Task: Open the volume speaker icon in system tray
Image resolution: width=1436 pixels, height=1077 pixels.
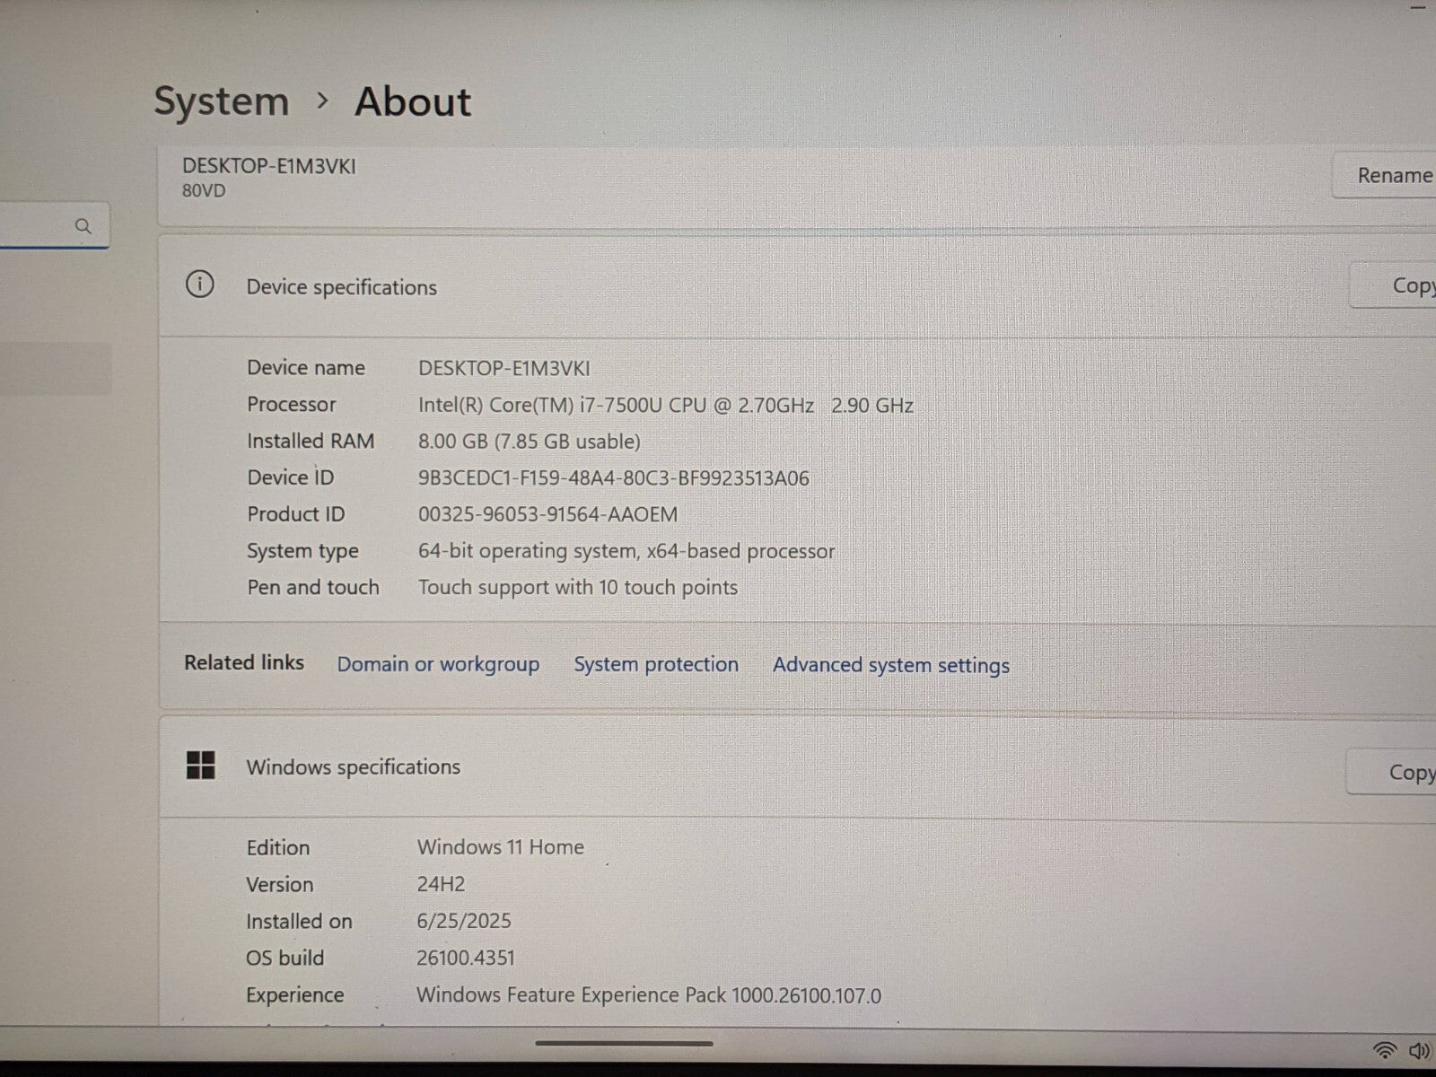Action: click(x=1419, y=1050)
